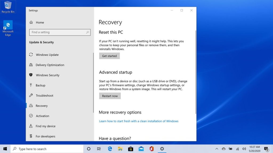Open the Mail app from the taskbar
273x153 pixels.
tap(141, 149)
